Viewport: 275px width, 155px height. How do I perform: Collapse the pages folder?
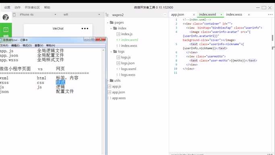[x=108, y=23]
